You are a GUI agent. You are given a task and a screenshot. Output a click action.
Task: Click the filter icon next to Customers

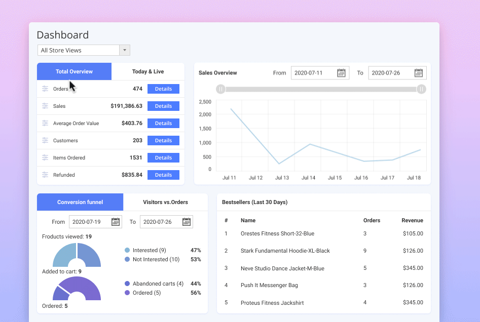44,140
